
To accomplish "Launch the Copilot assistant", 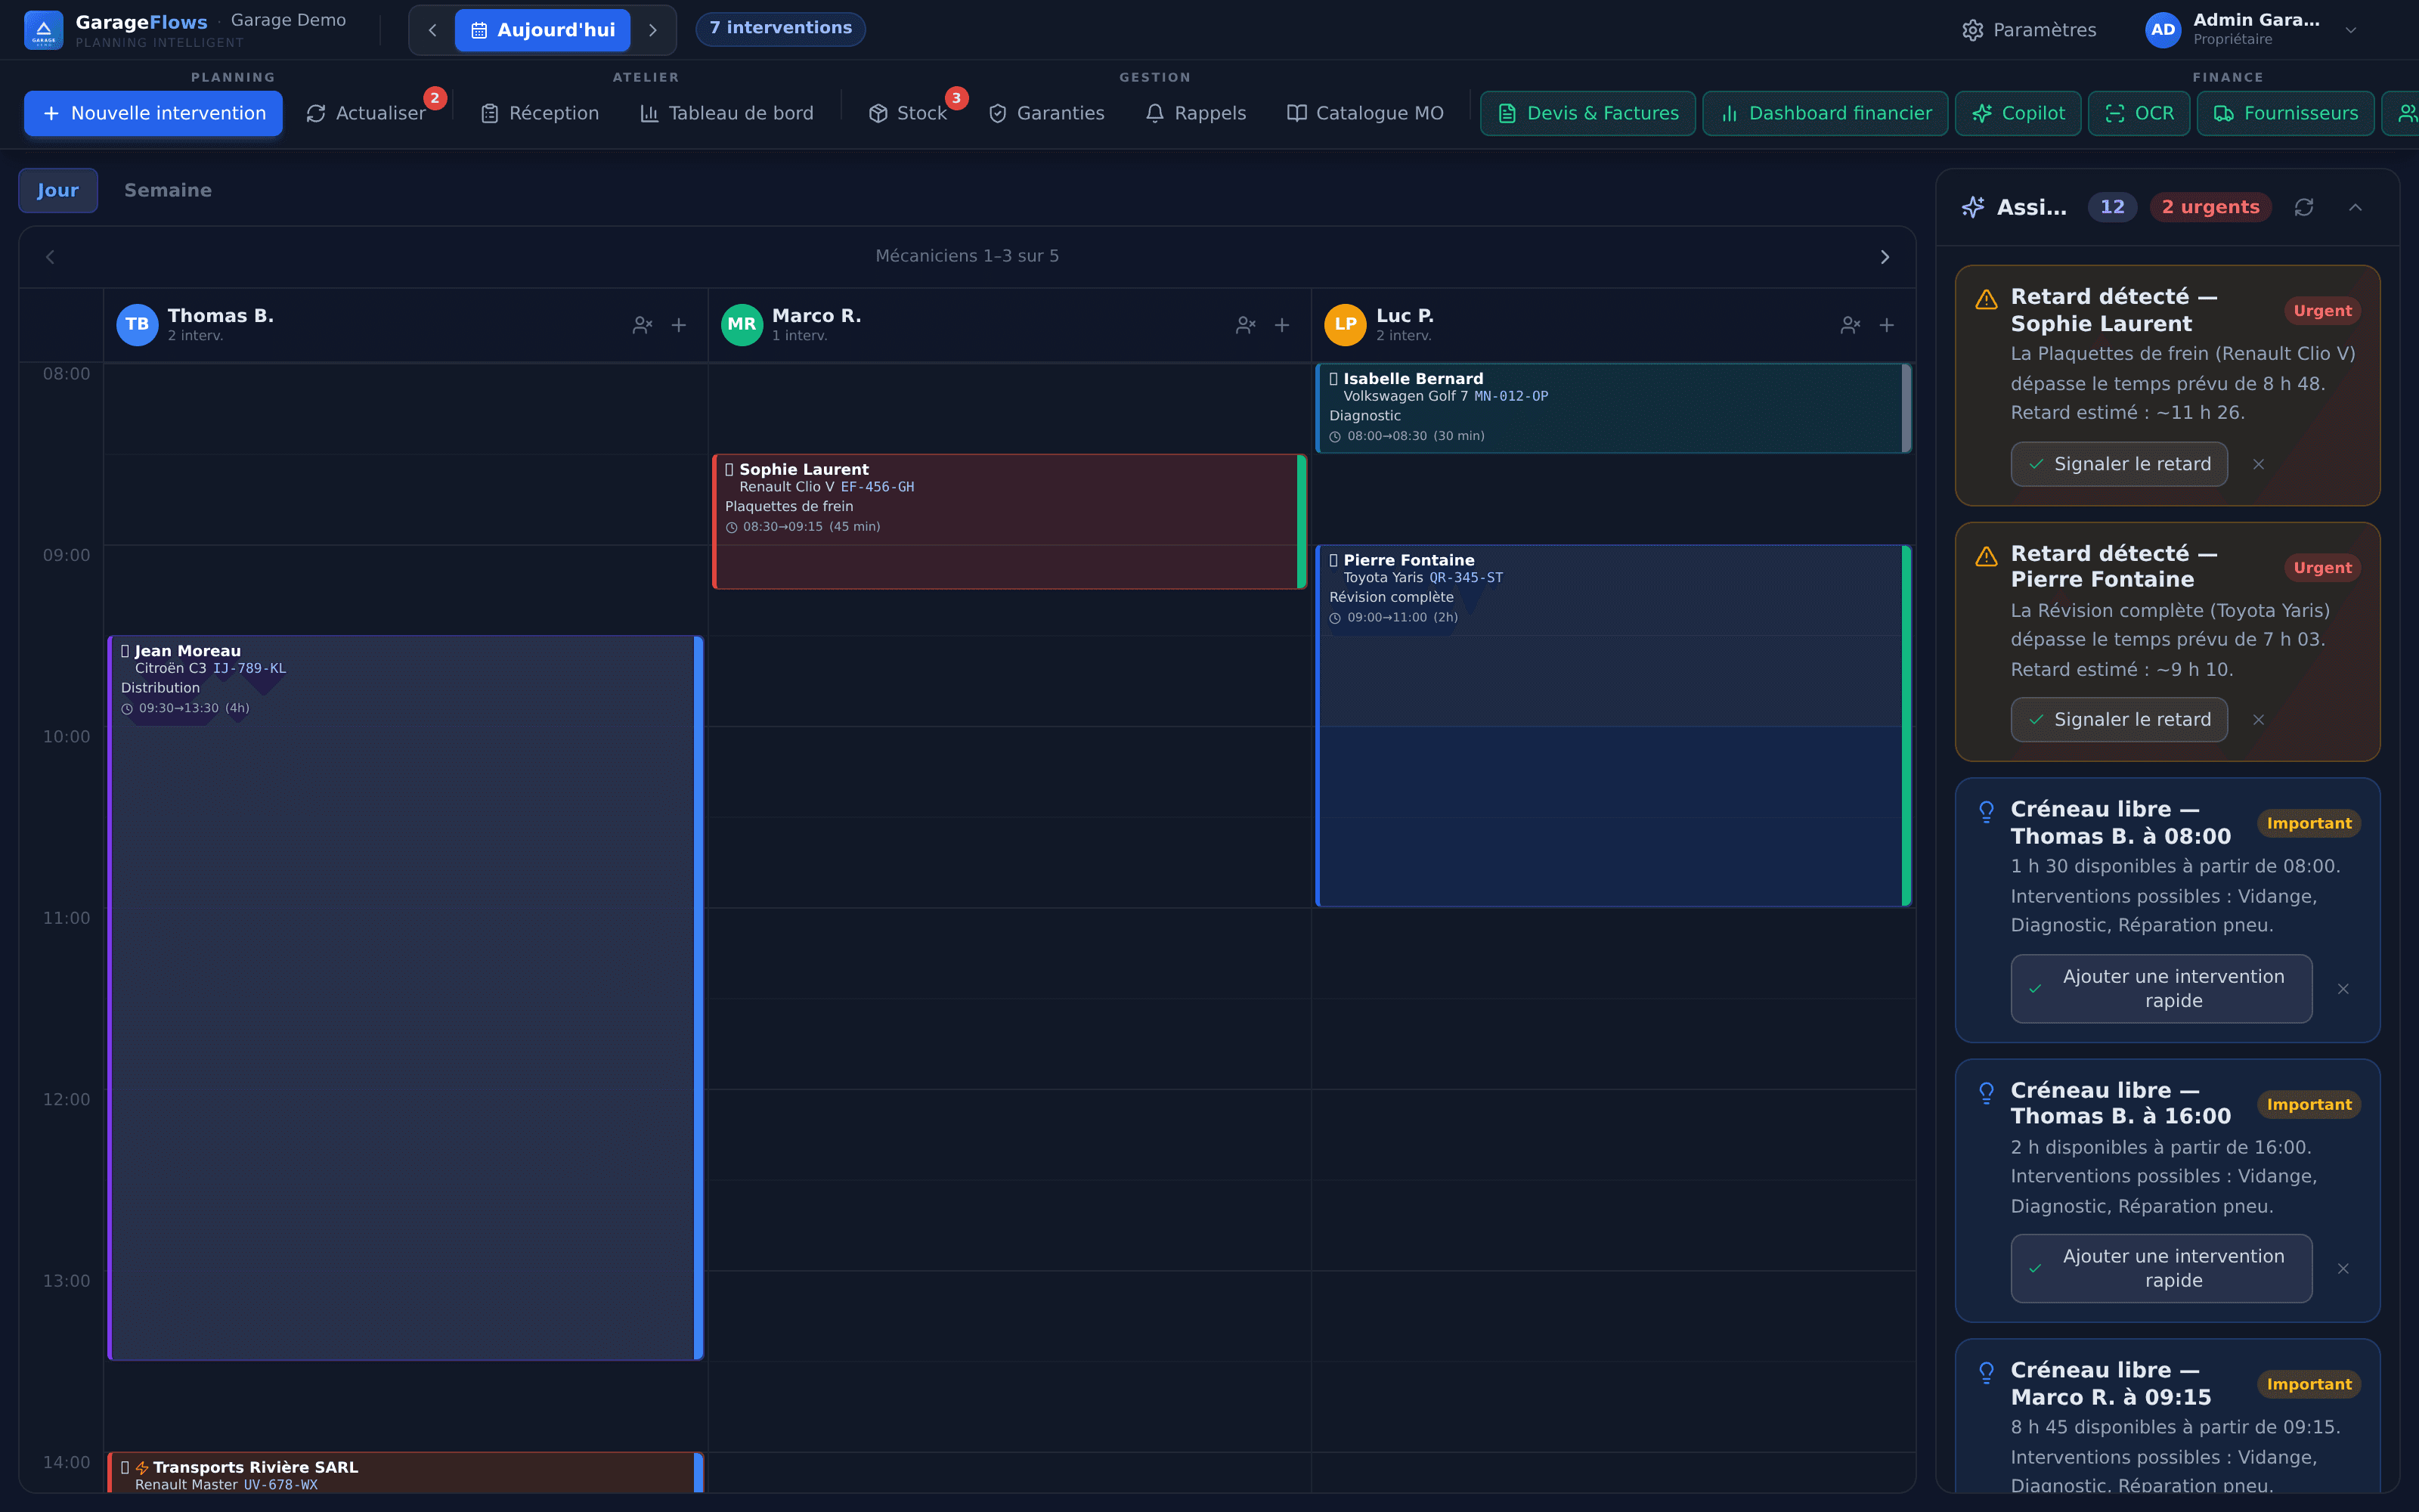I will pyautogui.click(x=2017, y=113).
